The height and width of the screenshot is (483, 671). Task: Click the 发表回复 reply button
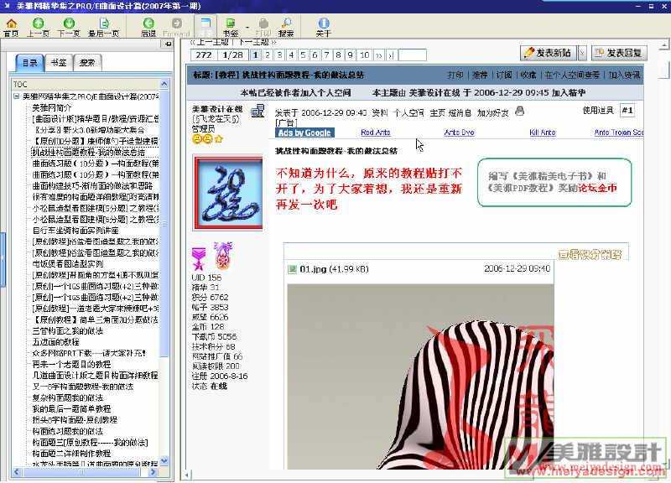tap(619, 53)
